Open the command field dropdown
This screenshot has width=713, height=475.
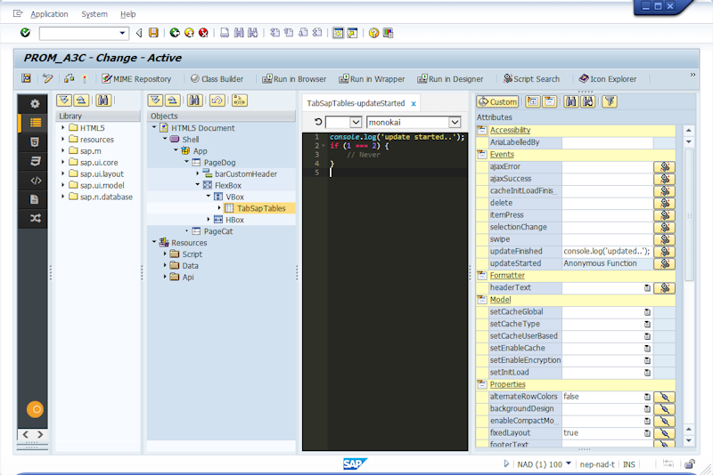coord(122,33)
